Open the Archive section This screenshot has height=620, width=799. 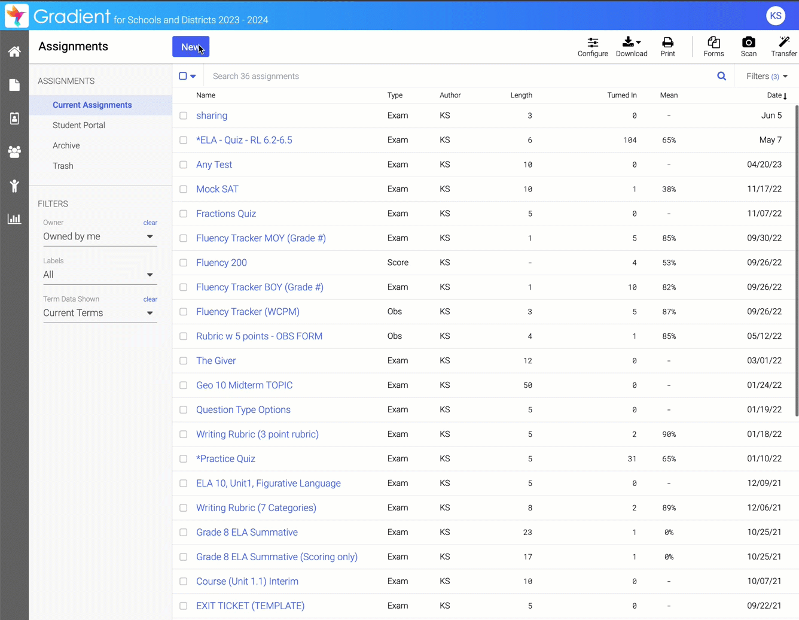(66, 145)
